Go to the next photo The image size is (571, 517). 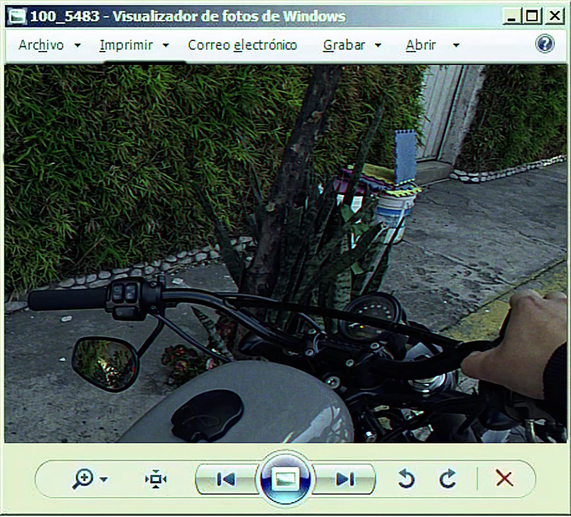[344, 480]
